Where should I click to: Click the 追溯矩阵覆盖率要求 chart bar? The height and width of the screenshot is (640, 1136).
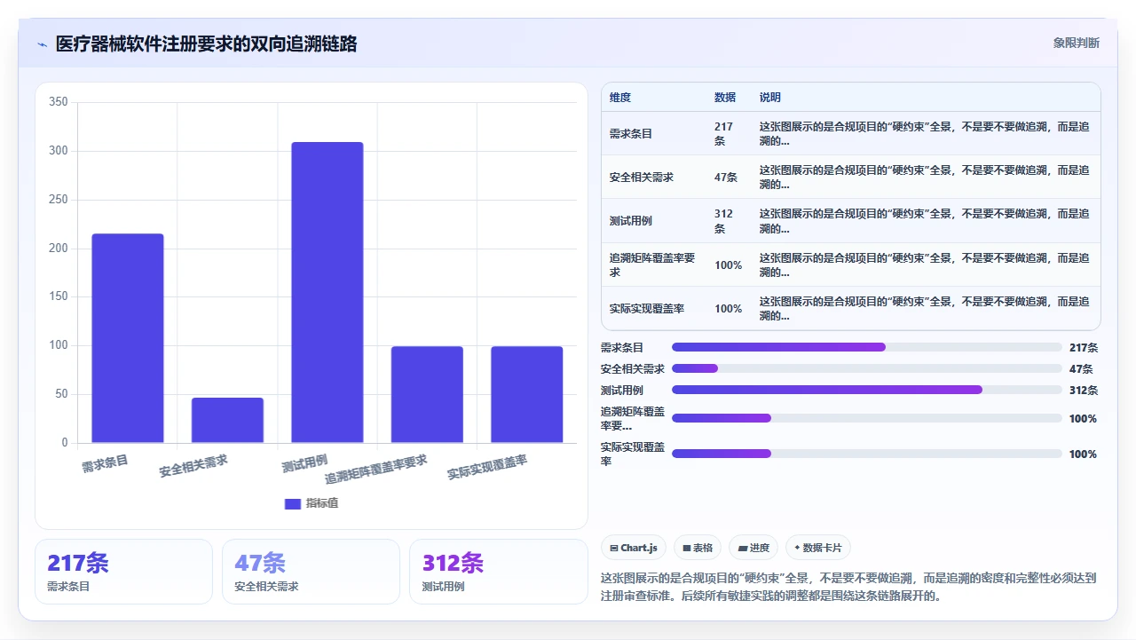pyautogui.click(x=427, y=394)
